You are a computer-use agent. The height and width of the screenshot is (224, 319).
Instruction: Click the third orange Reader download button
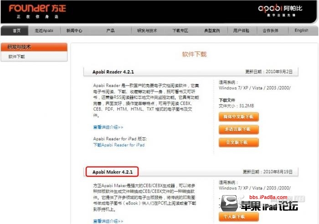pyautogui.click(x=239, y=143)
